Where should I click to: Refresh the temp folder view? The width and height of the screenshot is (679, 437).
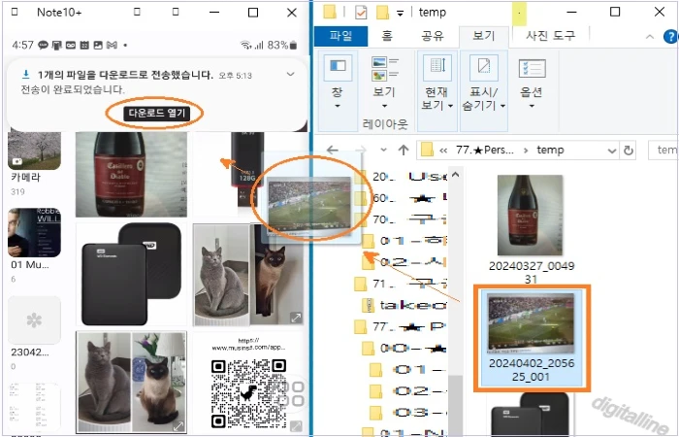629,151
